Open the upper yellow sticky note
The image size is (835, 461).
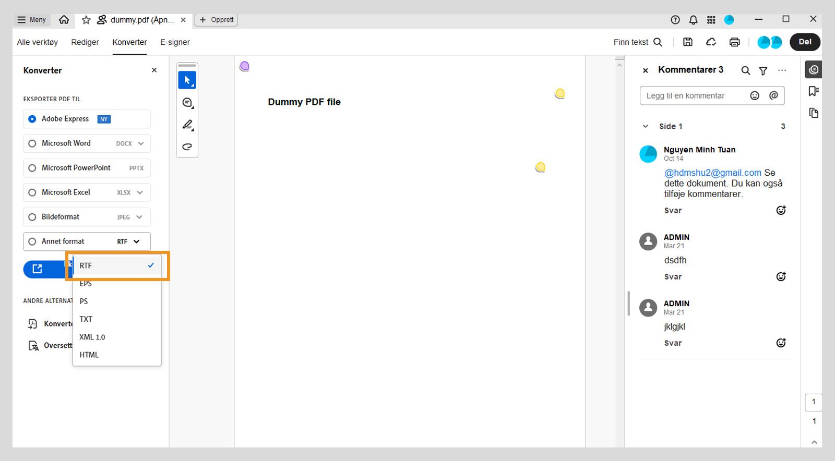click(x=560, y=93)
